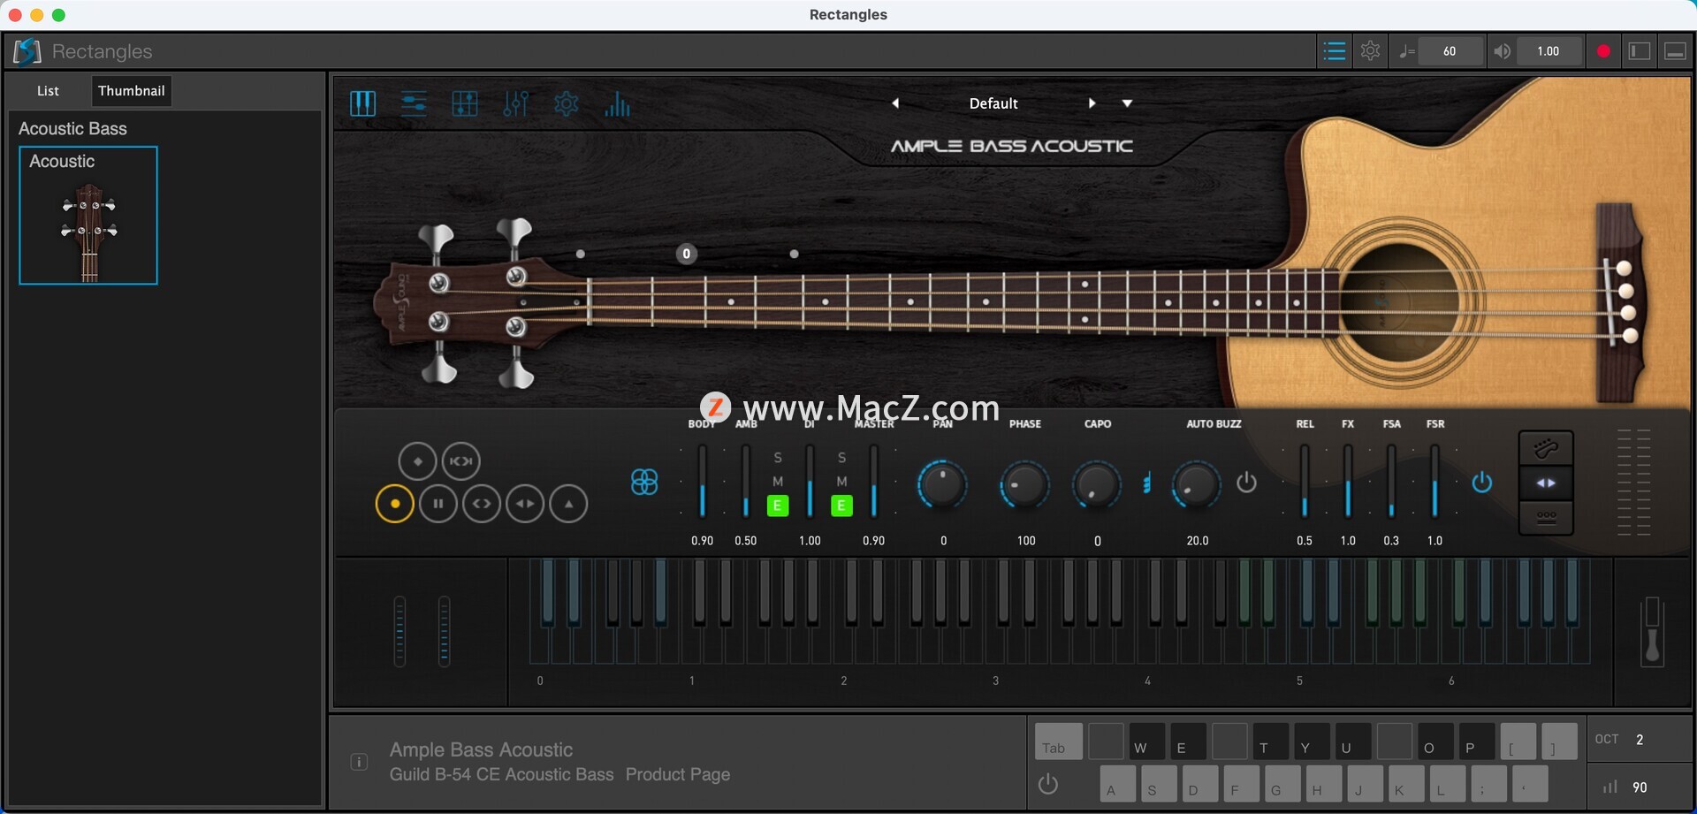Viewport: 1697px width, 814px height.
Task: Open host settings gear in top bar
Action: click(x=1371, y=51)
